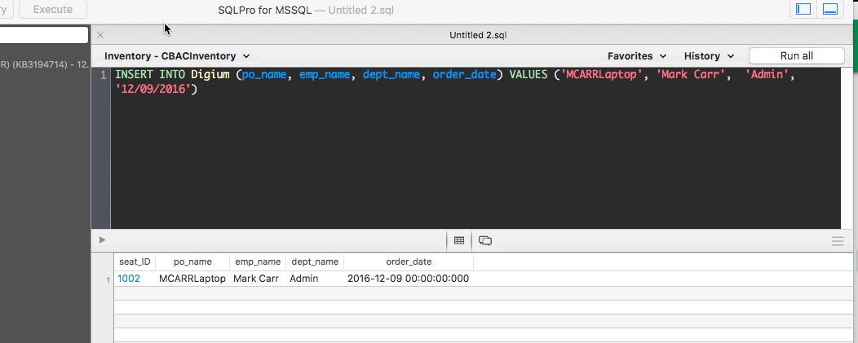
Task: Click the Execute toolbar button
Action: (x=53, y=9)
